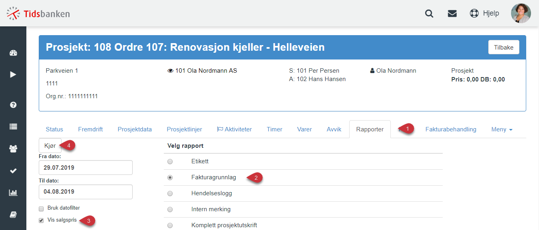Expand the Meny dropdown
Image resolution: width=539 pixels, height=230 pixels.
point(502,129)
